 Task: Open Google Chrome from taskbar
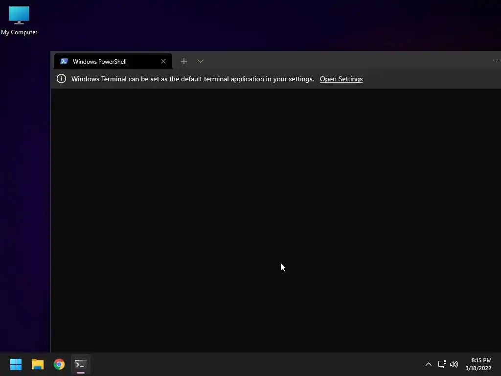tap(59, 364)
